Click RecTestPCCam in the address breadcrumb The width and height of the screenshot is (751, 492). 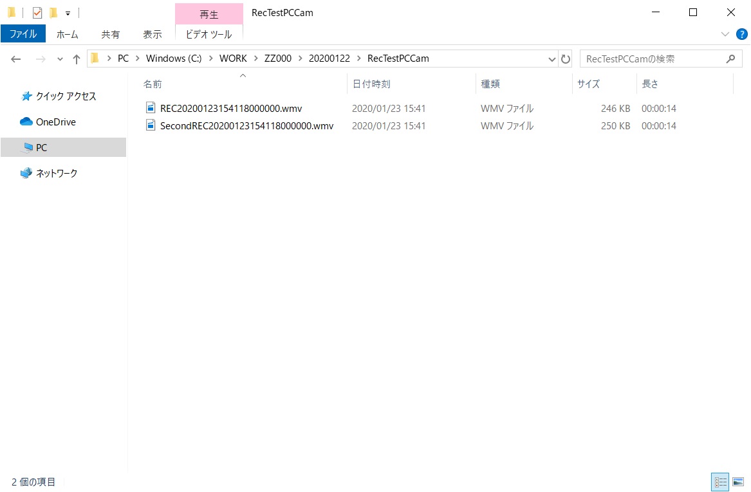tap(398, 59)
